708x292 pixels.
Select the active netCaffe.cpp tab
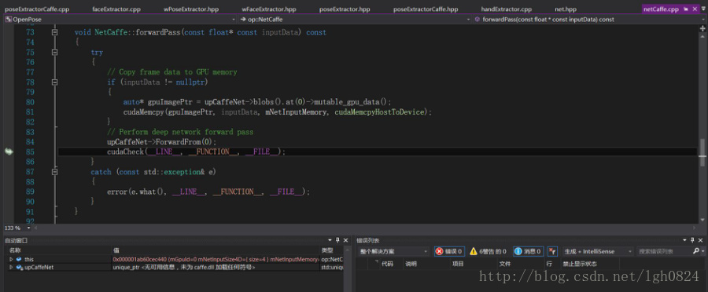661,9
